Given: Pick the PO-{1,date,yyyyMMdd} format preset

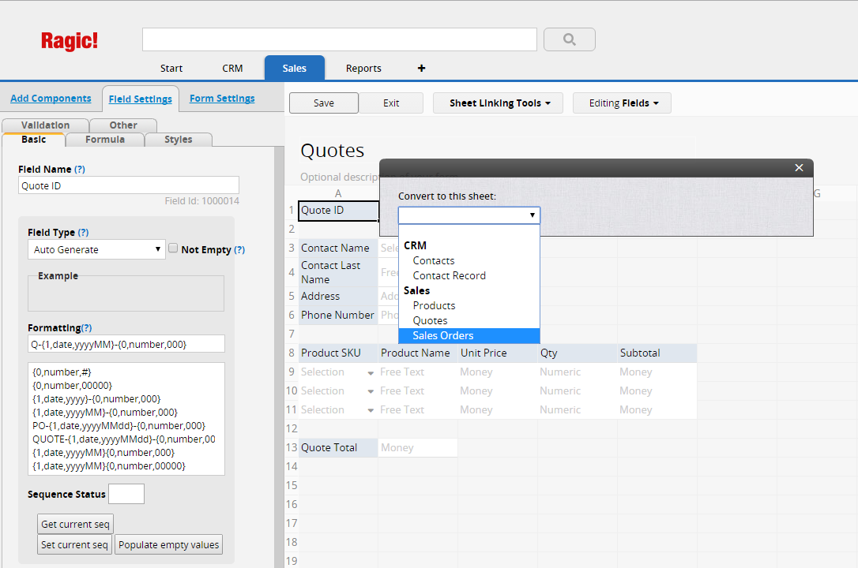Looking at the screenshot, I should (119, 425).
